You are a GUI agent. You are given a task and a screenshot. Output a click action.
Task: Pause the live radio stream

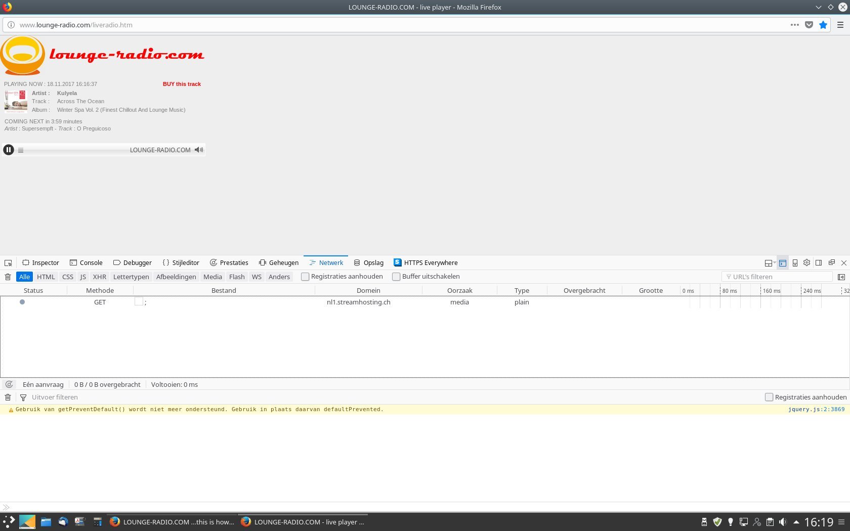pos(9,150)
